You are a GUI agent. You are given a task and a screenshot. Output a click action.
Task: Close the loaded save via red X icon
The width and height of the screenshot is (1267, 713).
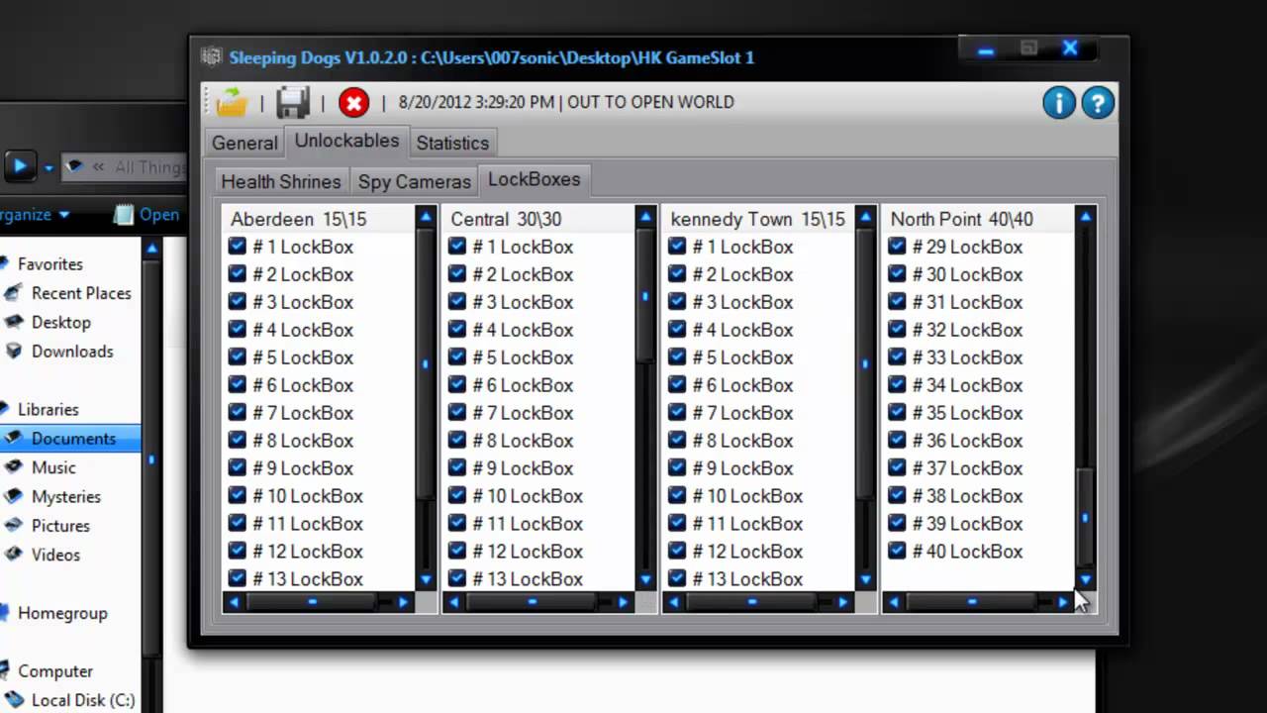coord(353,102)
